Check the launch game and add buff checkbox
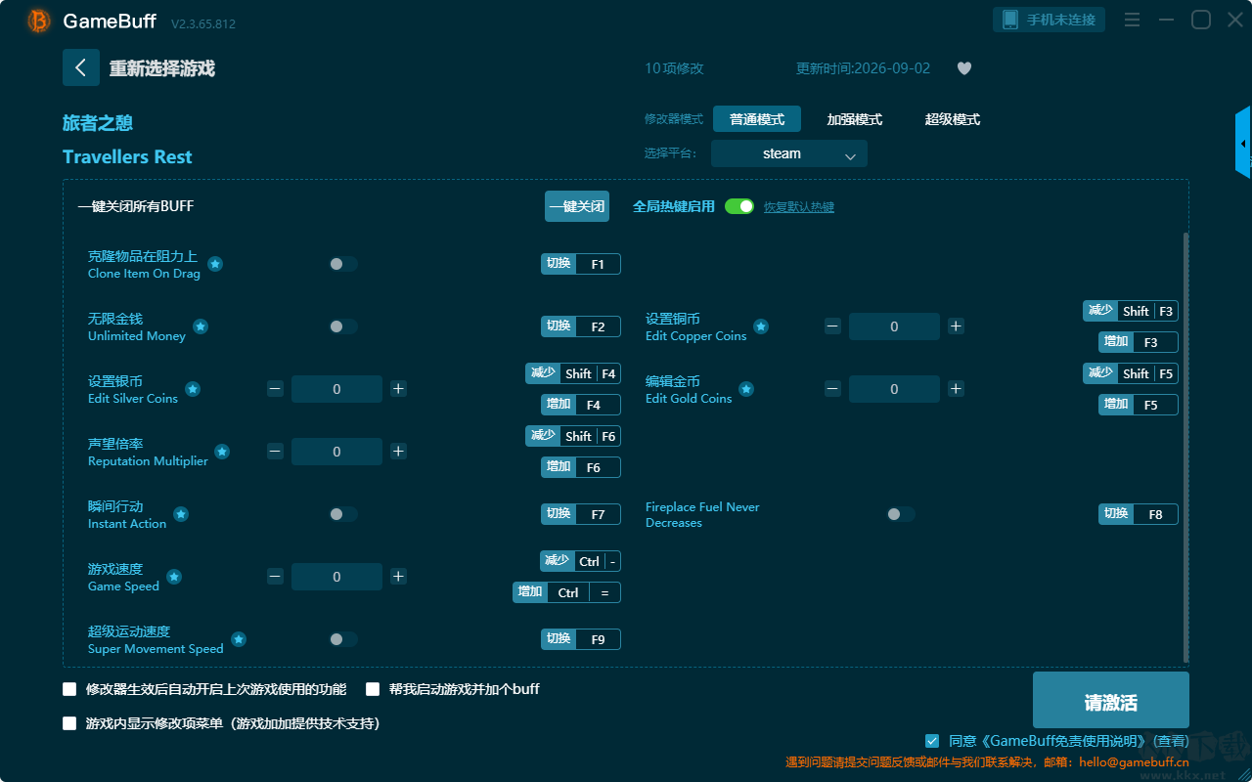Viewport: 1252px width, 782px height. [373, 689]
